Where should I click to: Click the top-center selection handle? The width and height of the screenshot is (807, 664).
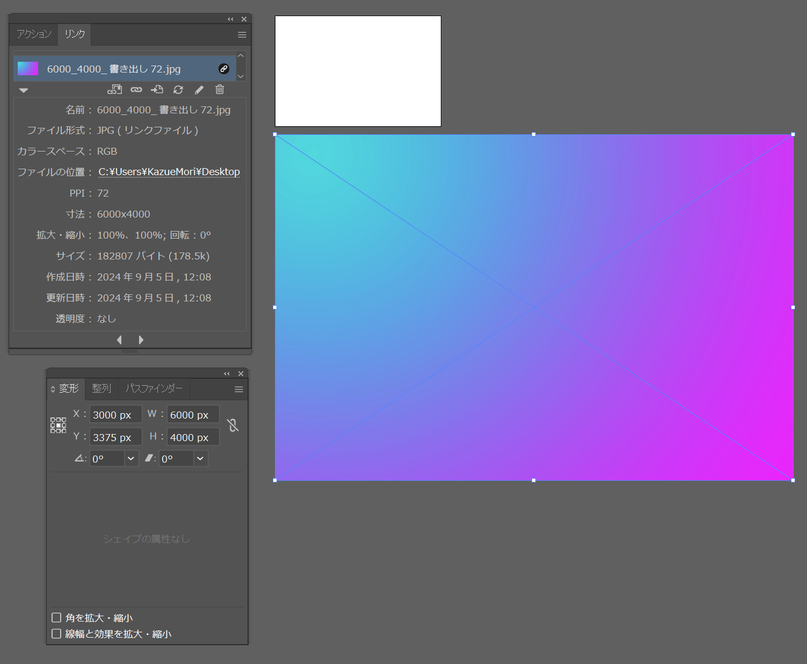pyautogui.click(x=534, y=134)
